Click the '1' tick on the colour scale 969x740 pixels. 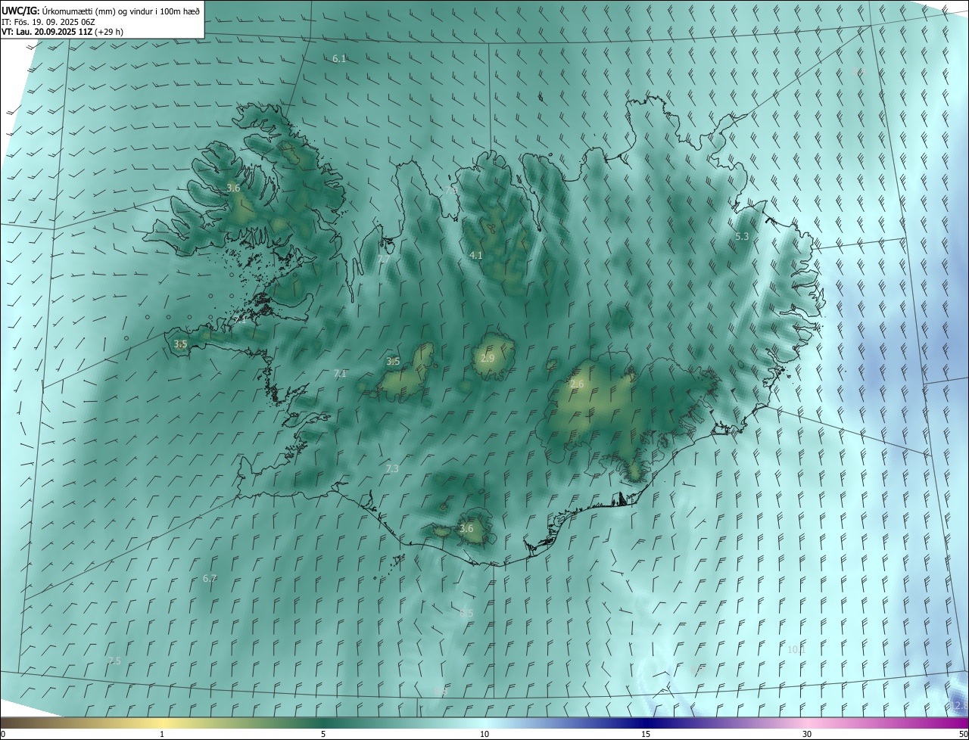[162, 734]
